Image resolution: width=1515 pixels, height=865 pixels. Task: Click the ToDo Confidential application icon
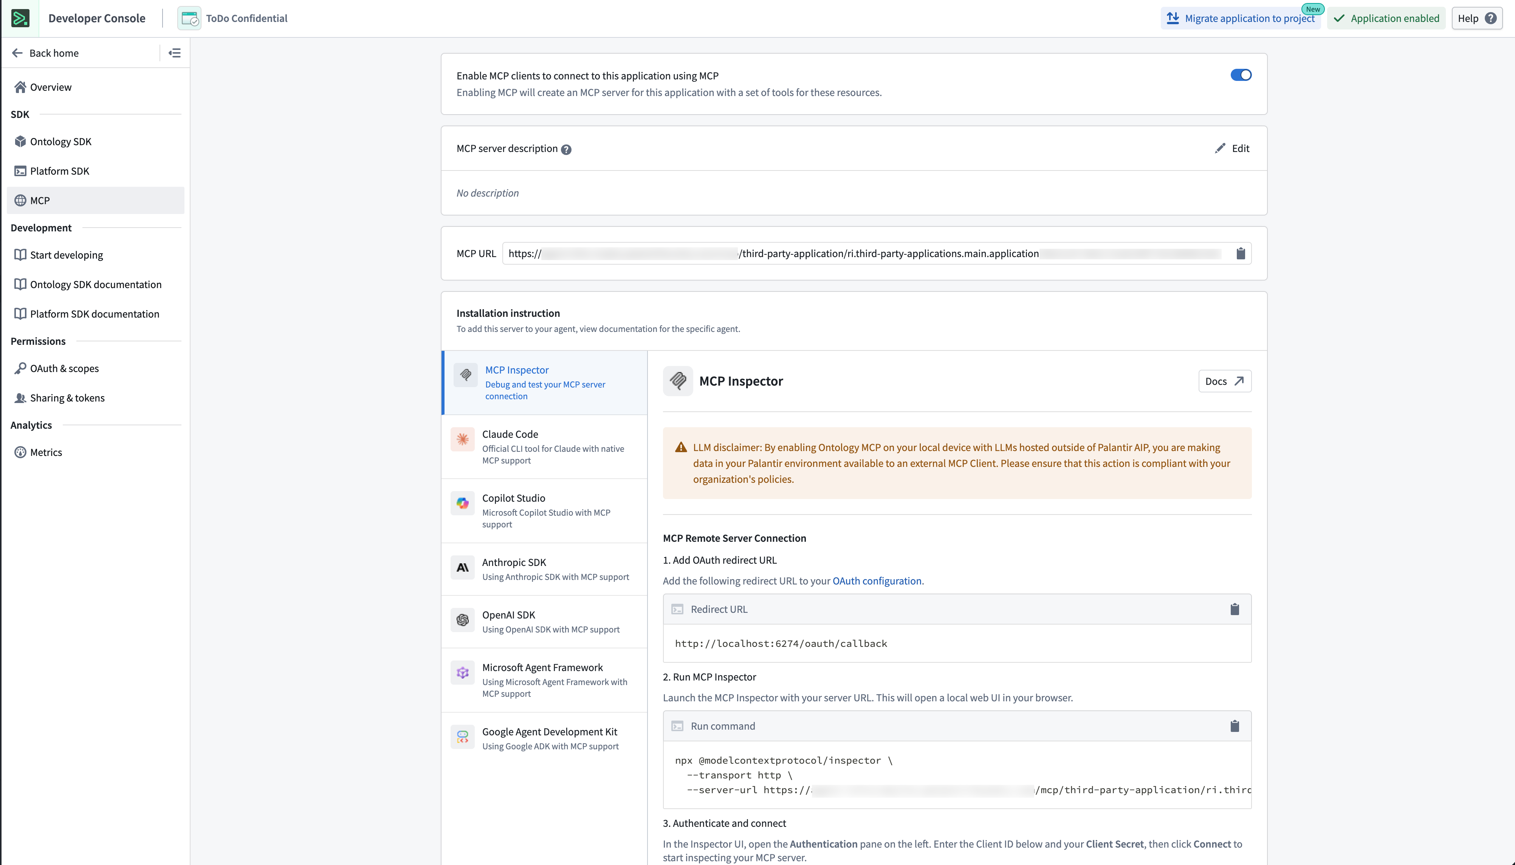click(189, 19)
